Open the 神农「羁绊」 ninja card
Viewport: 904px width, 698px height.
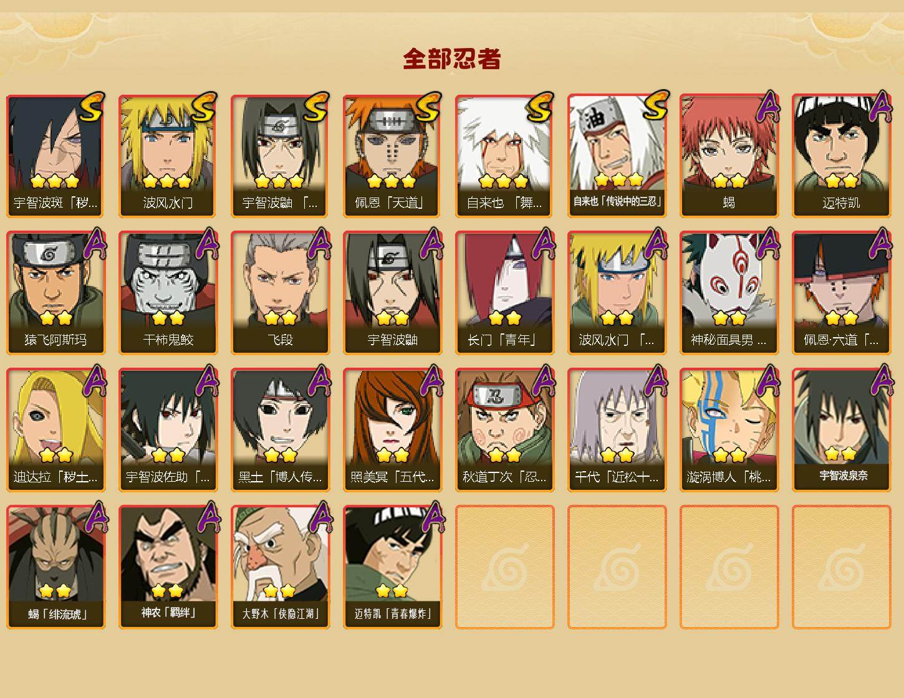[x=168, y=567]
